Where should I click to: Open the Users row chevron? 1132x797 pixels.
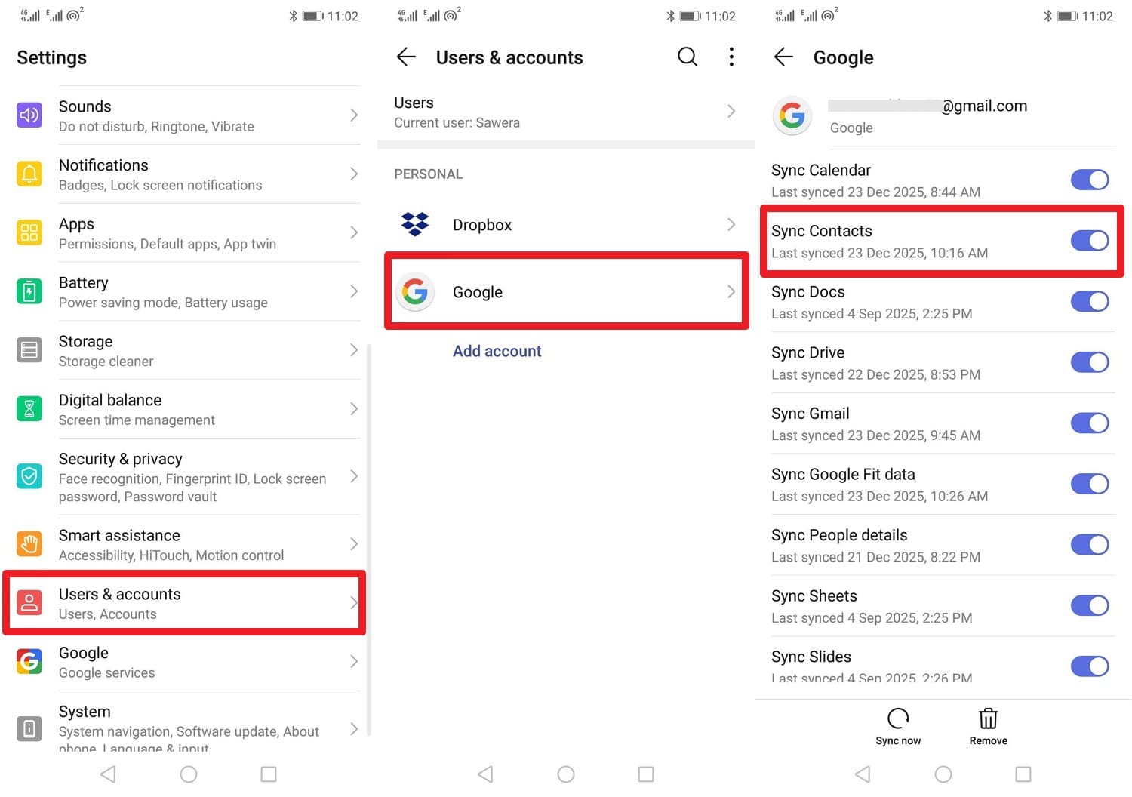(x=730, y=111)
